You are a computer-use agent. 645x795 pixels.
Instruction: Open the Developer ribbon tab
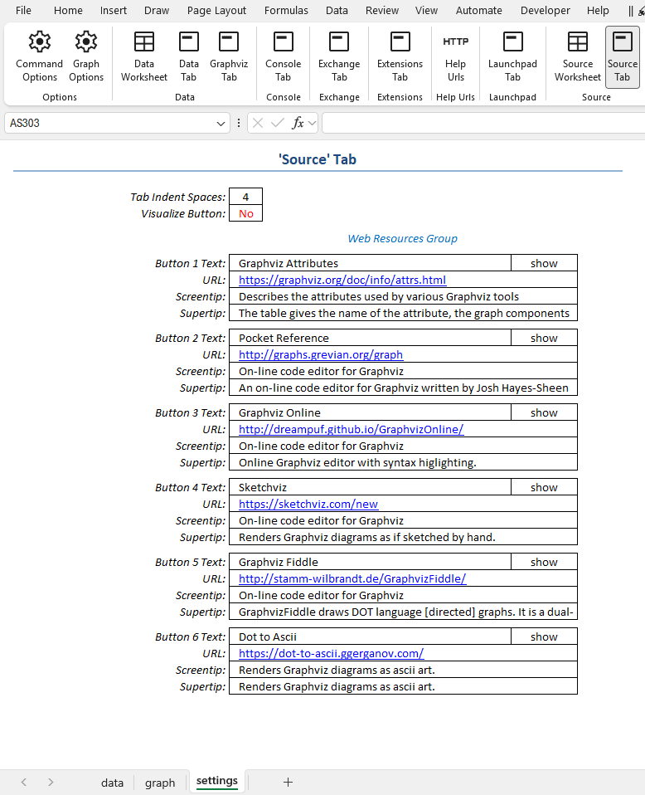(546, 10)
